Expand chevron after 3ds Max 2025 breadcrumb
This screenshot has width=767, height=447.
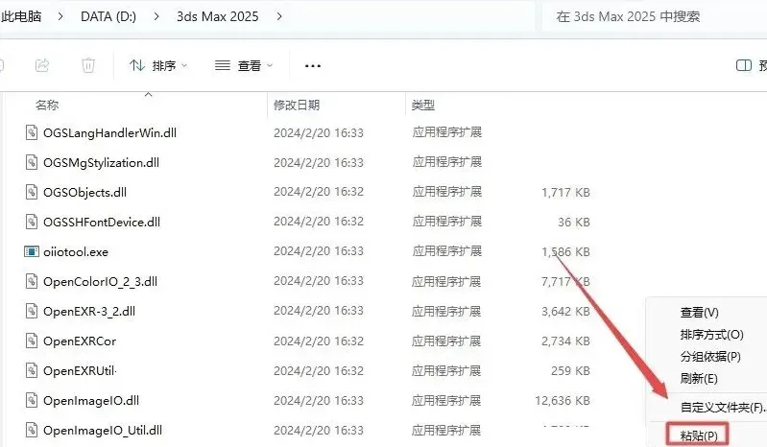click(279, 16)
